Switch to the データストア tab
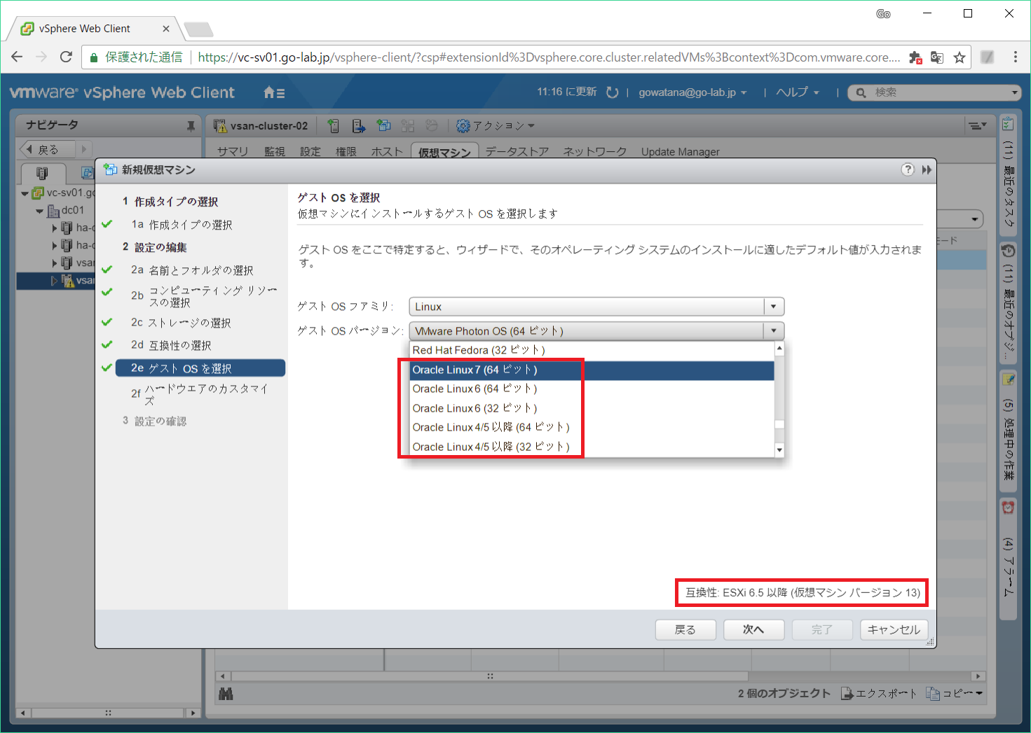This screenshot has height=733, width=1031. tap(517, 152)
